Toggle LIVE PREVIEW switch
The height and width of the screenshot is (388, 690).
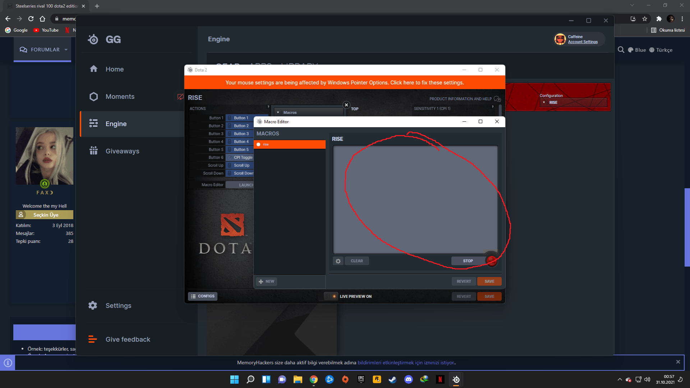[331, 296]
